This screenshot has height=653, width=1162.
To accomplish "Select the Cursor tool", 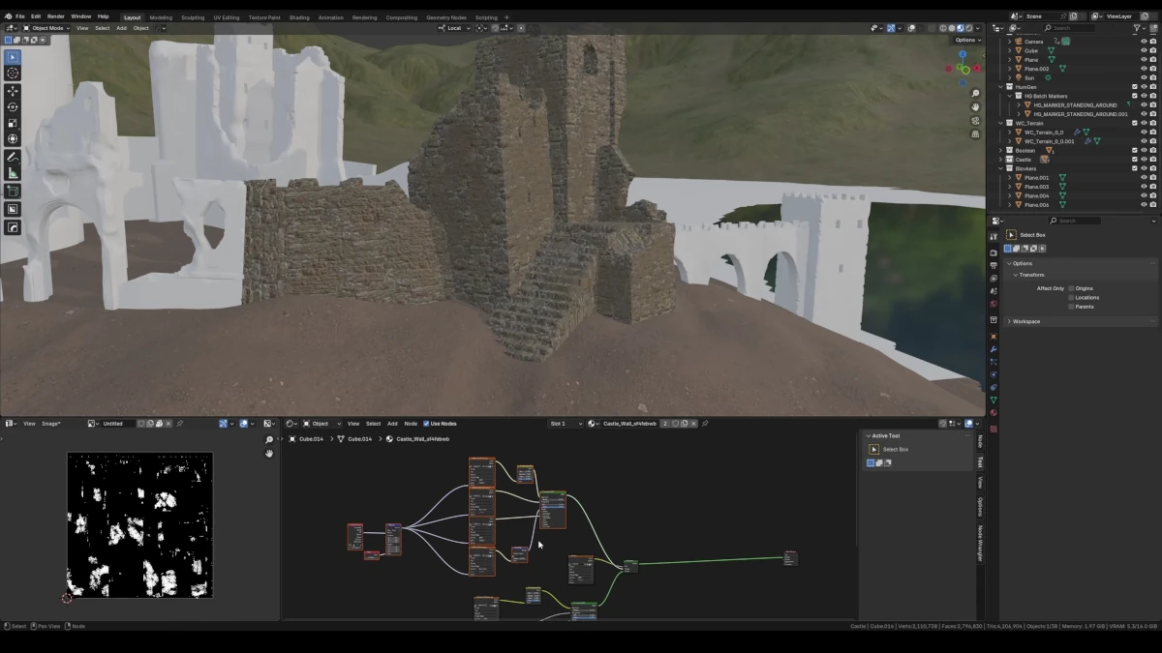I will click(x=13, y=74).
